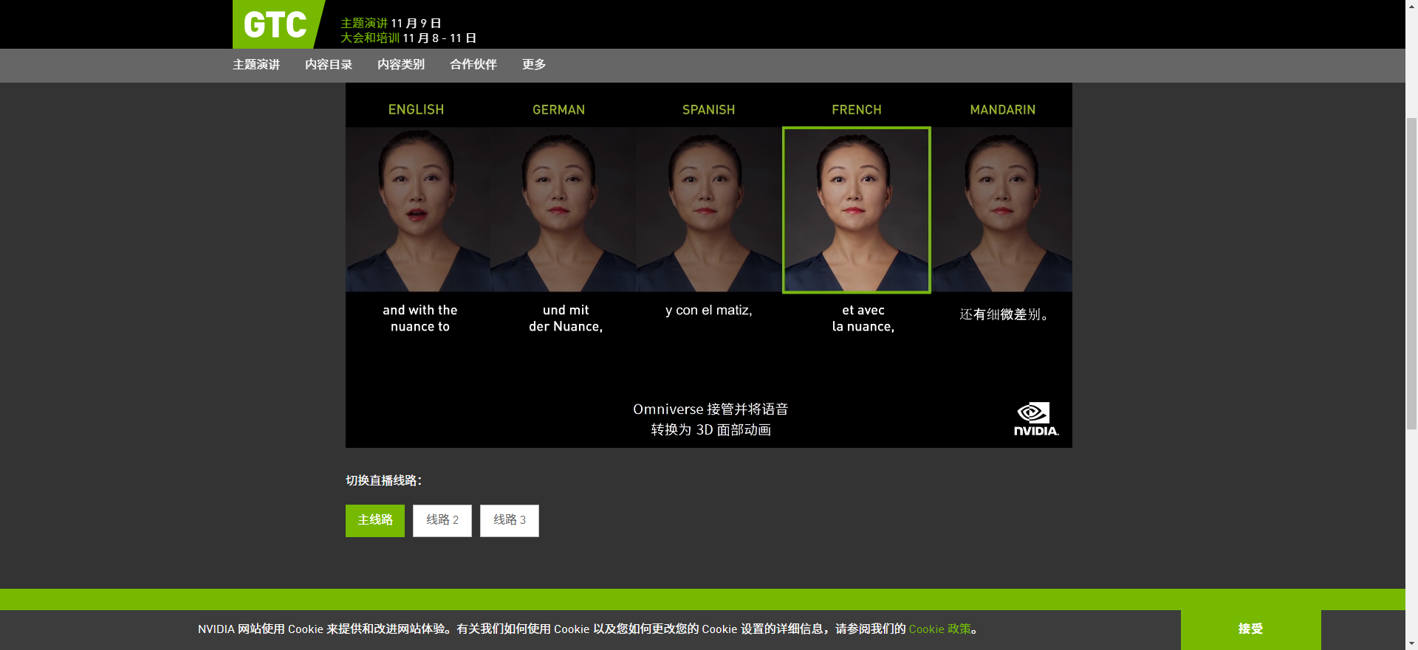Expand the 更多 navigation menu
The height and width of the screenshot is (650, 1418).
tap(534, 65)
